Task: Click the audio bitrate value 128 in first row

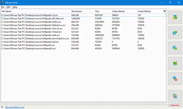Action: pos(139,15)
